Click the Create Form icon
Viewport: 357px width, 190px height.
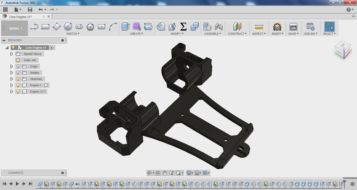point(137,26)
